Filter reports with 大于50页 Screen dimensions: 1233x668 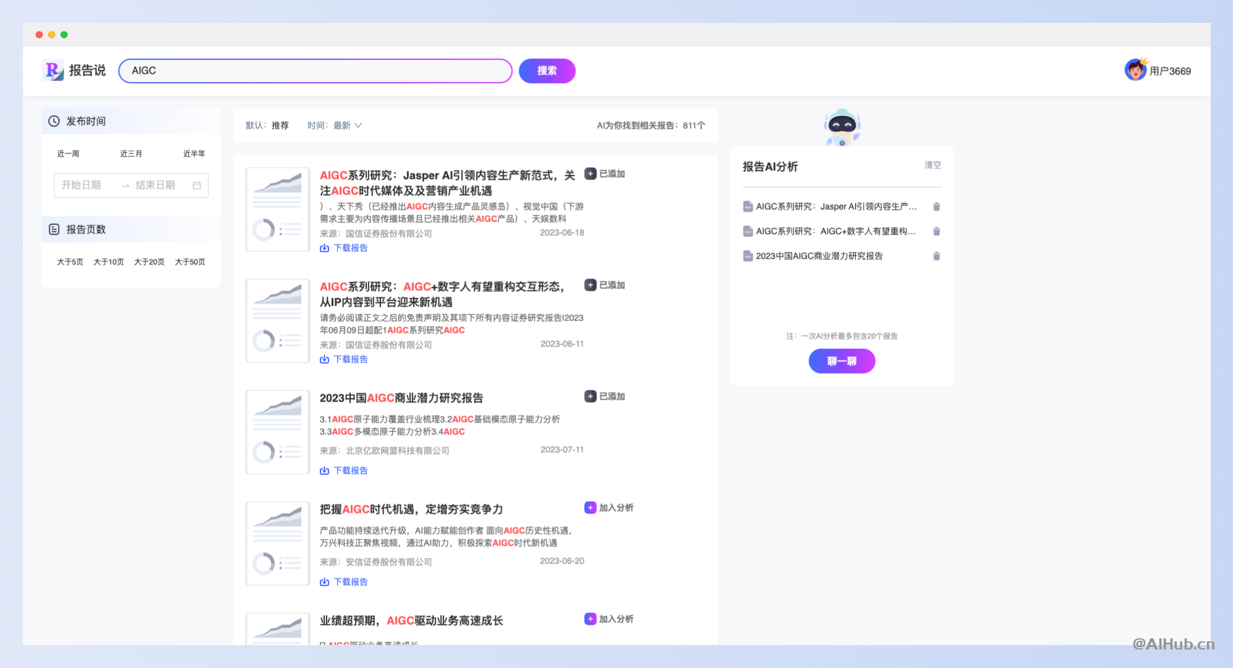point(190,262)
